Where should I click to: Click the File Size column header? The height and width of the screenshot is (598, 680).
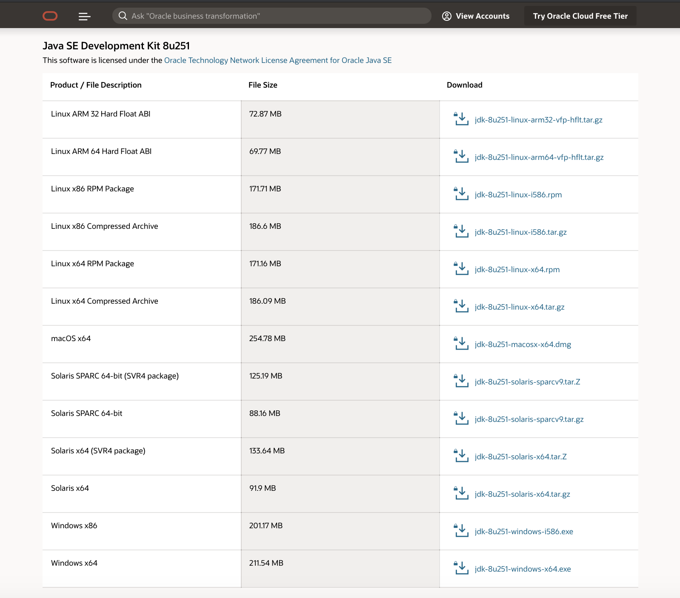(263, 85)
